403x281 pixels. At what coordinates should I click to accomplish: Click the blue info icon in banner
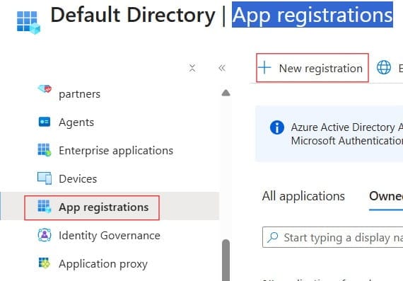(x=277, y=127)
